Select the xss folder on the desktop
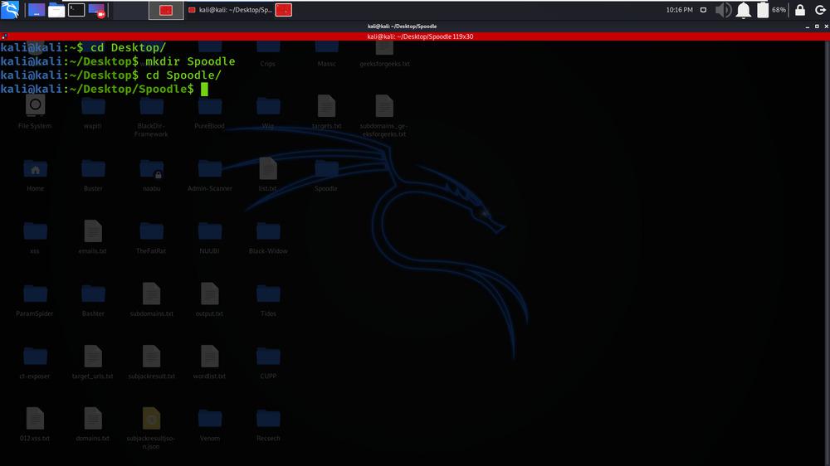 (x=35, y=237)
